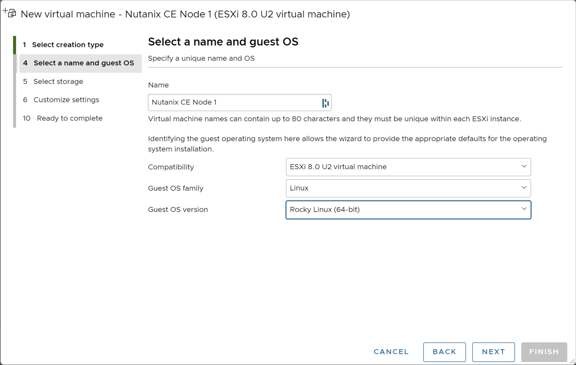Click the chevron on the Compatibility selector

tap(524, 167)
